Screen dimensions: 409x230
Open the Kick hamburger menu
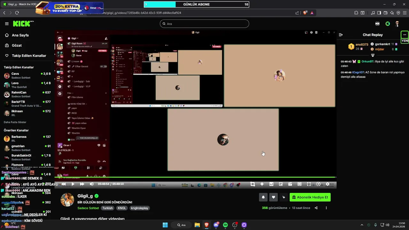[x=7, y=24]
